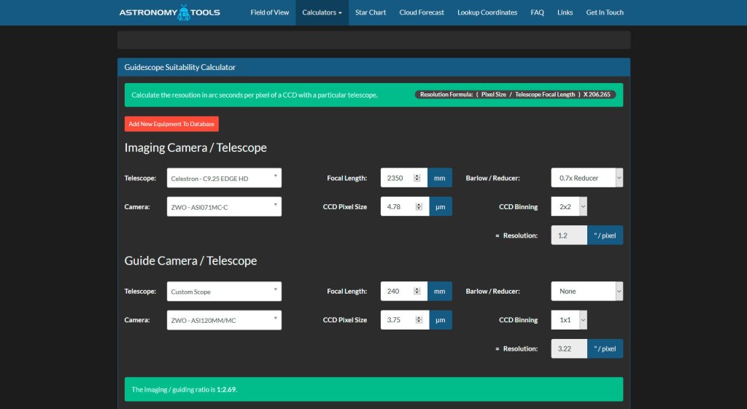The image size is (747, 409).
Task: Open the Star Chart page
Action: tap(371, 12)
